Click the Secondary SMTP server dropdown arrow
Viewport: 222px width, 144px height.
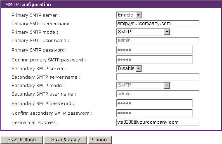139,68
